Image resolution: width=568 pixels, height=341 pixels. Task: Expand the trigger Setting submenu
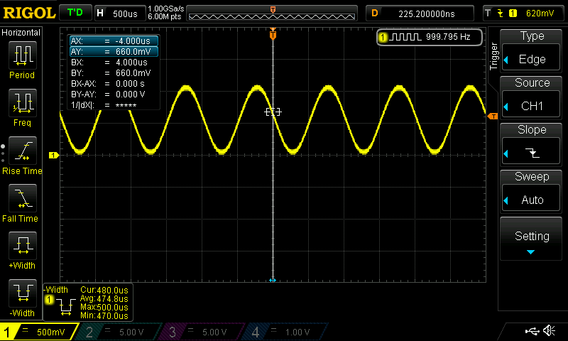(532, 239)
